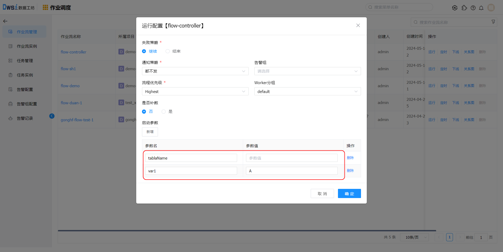Click the notification bell icon
This screenshot has height=252, width=503.
(x=481, y=8)
